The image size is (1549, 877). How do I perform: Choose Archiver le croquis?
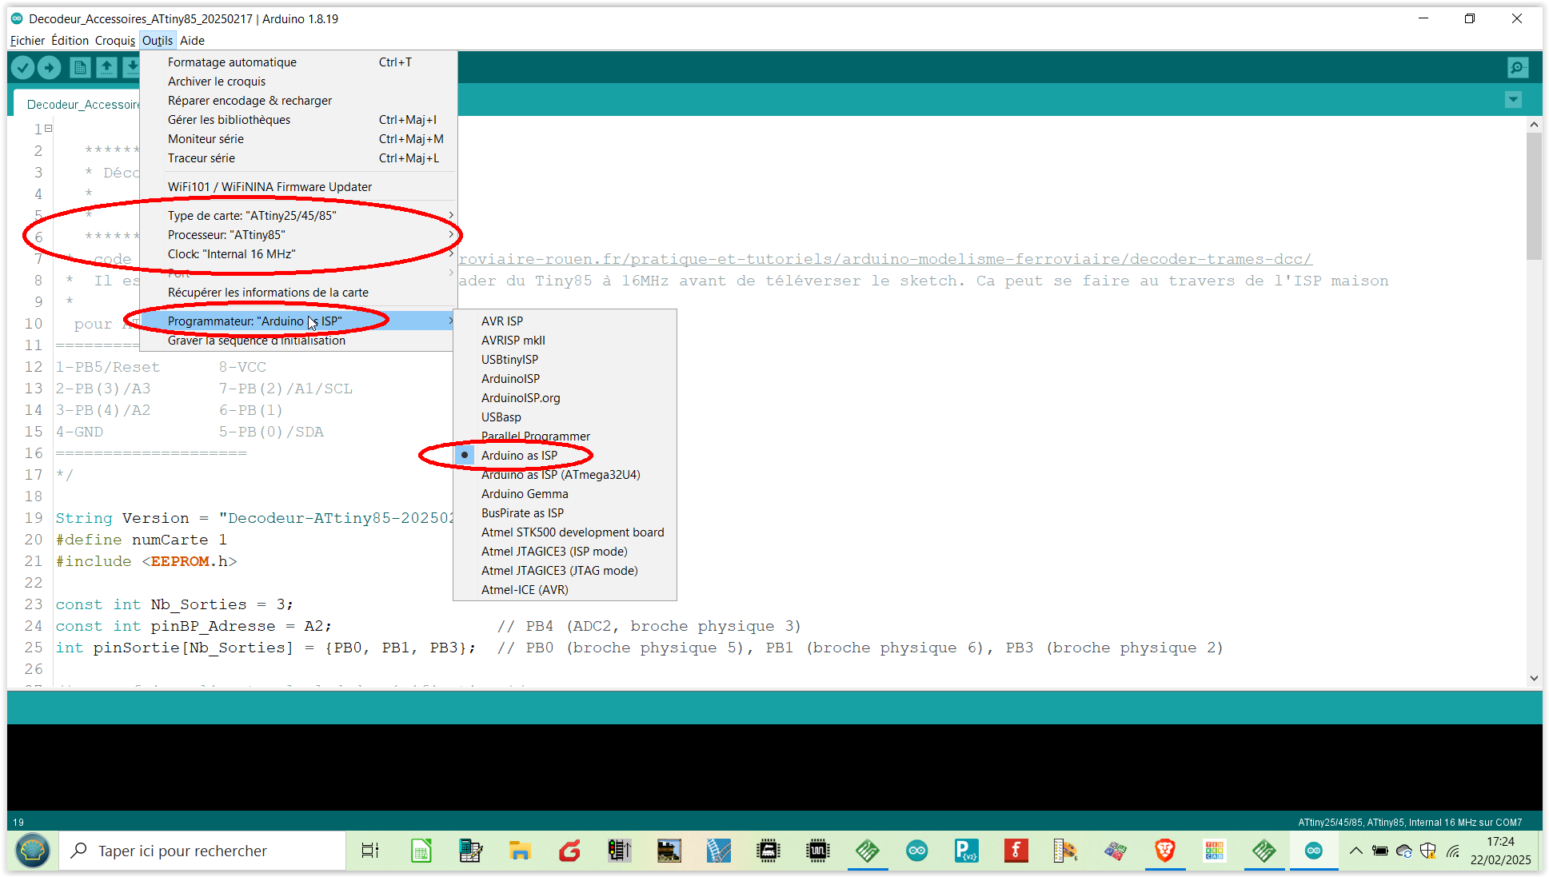pos(298,82)
